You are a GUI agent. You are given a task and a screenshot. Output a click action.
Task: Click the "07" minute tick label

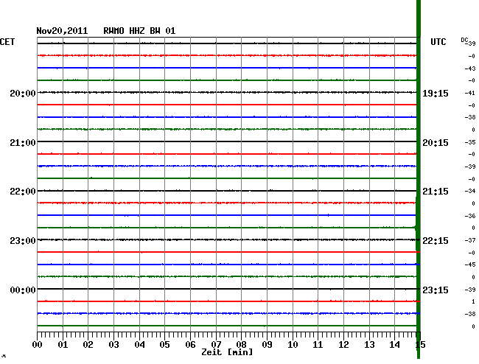coord(216,345)
